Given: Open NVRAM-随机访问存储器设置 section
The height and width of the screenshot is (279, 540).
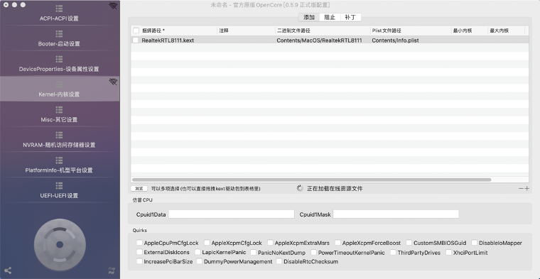Looking at the screenshot, I should point(59,145).
